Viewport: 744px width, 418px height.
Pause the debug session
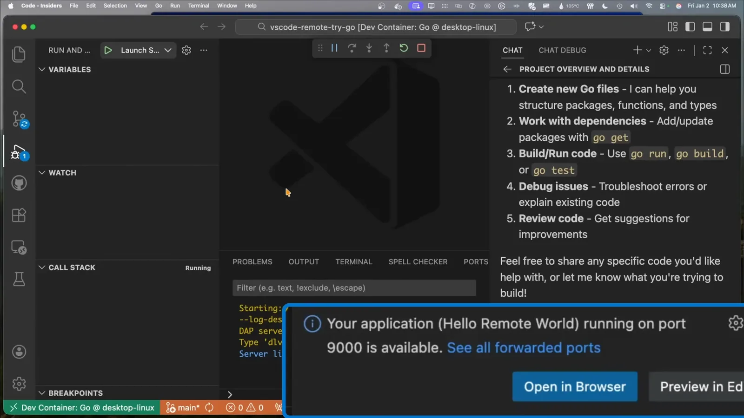pyautogui.click(x=334, y=48)
